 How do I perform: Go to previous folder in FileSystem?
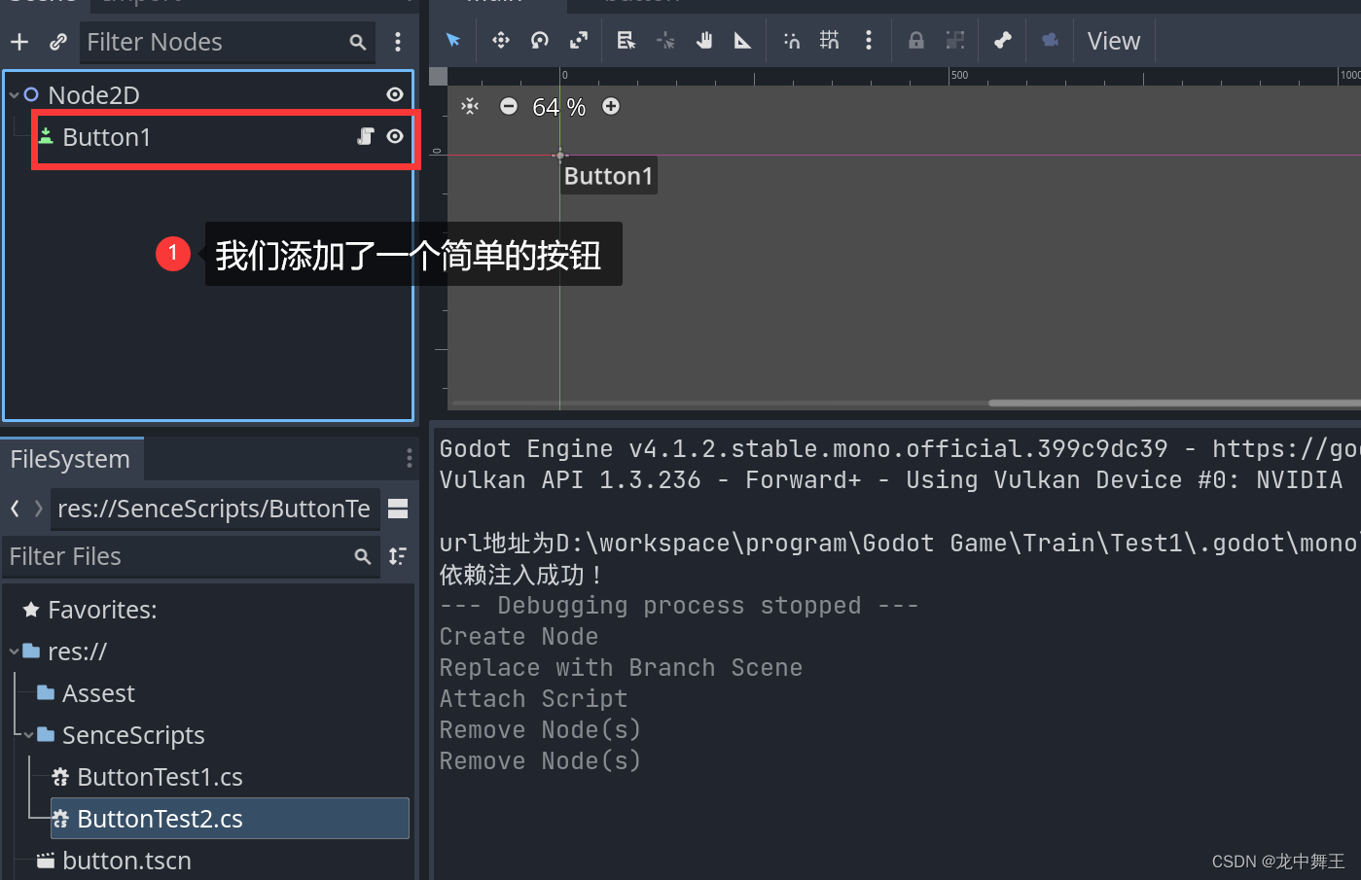point(15,509)
